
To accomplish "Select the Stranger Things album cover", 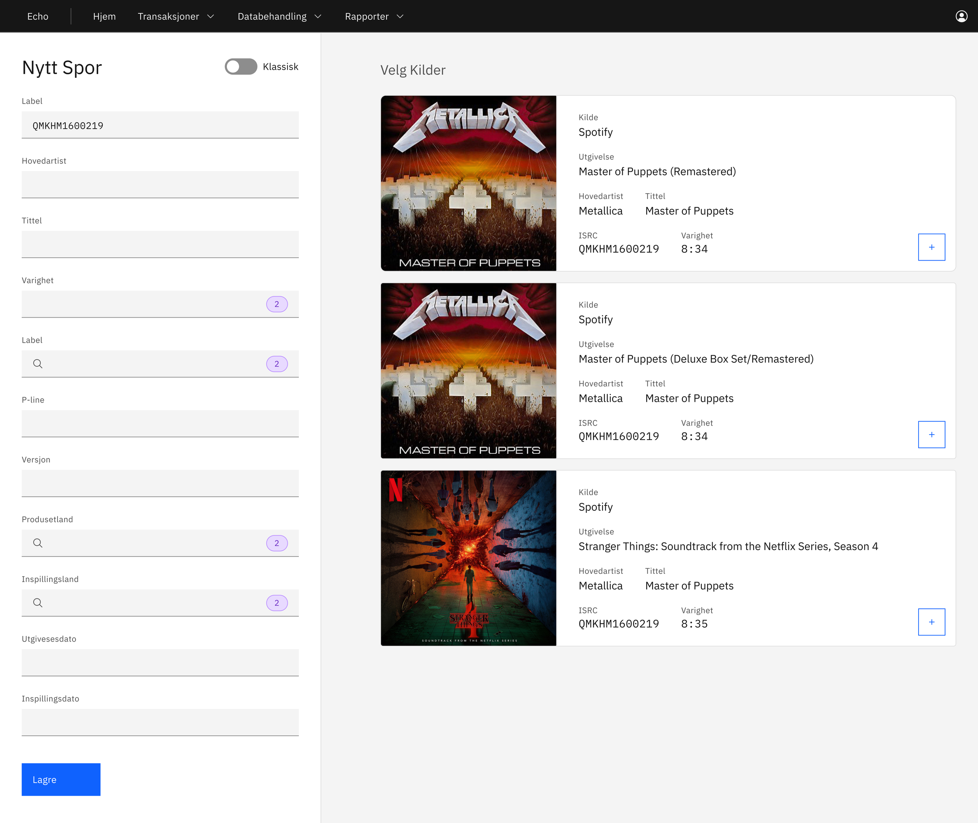I will pyautogui.click(x=469, y=558).
